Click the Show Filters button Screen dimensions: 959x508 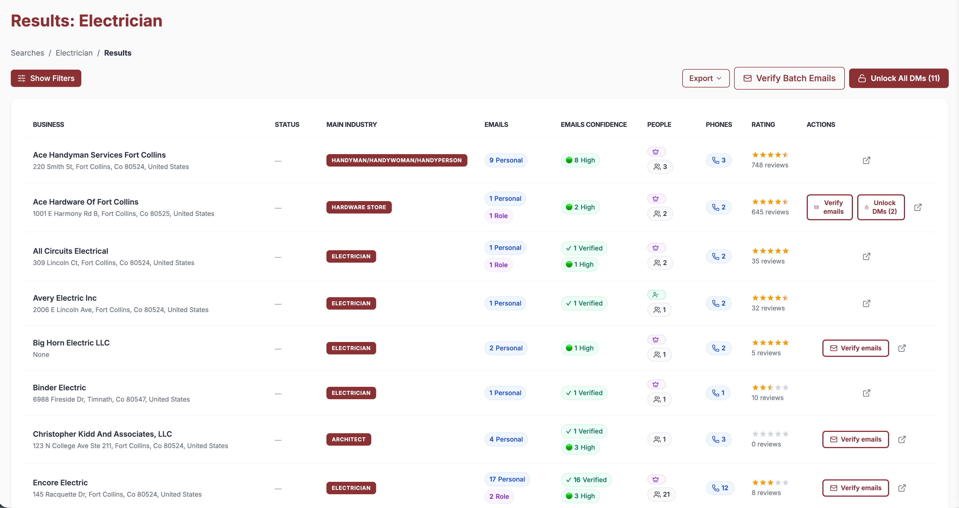click(46, 78)
